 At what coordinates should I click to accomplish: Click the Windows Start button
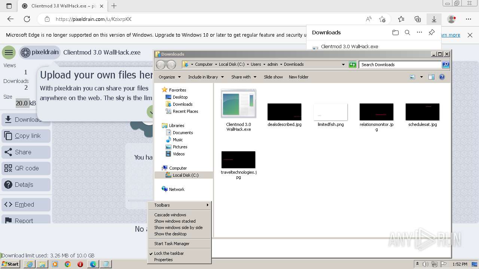pyautogui.click(x=10, y=264)
